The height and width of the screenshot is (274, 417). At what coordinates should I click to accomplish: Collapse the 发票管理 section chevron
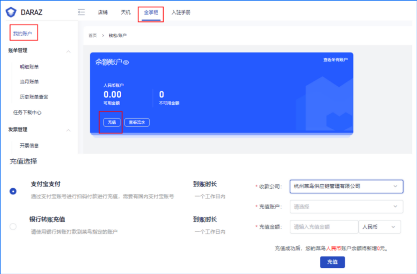coord(68,130)
